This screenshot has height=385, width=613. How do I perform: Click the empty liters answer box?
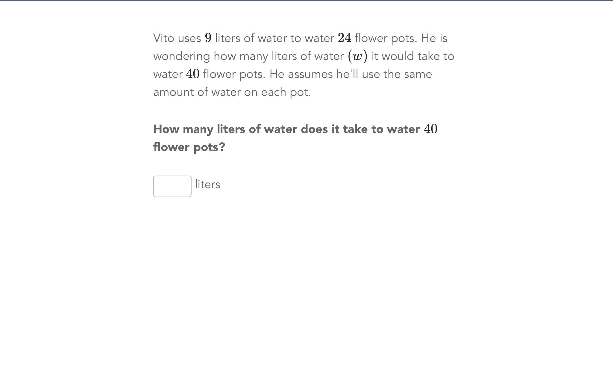point(172,186)
